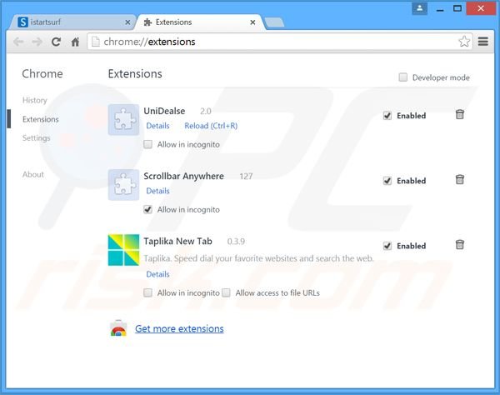This screenshot has width=500, height=395.
Task: Close the Extensions tab
Action: click(252, 22)
